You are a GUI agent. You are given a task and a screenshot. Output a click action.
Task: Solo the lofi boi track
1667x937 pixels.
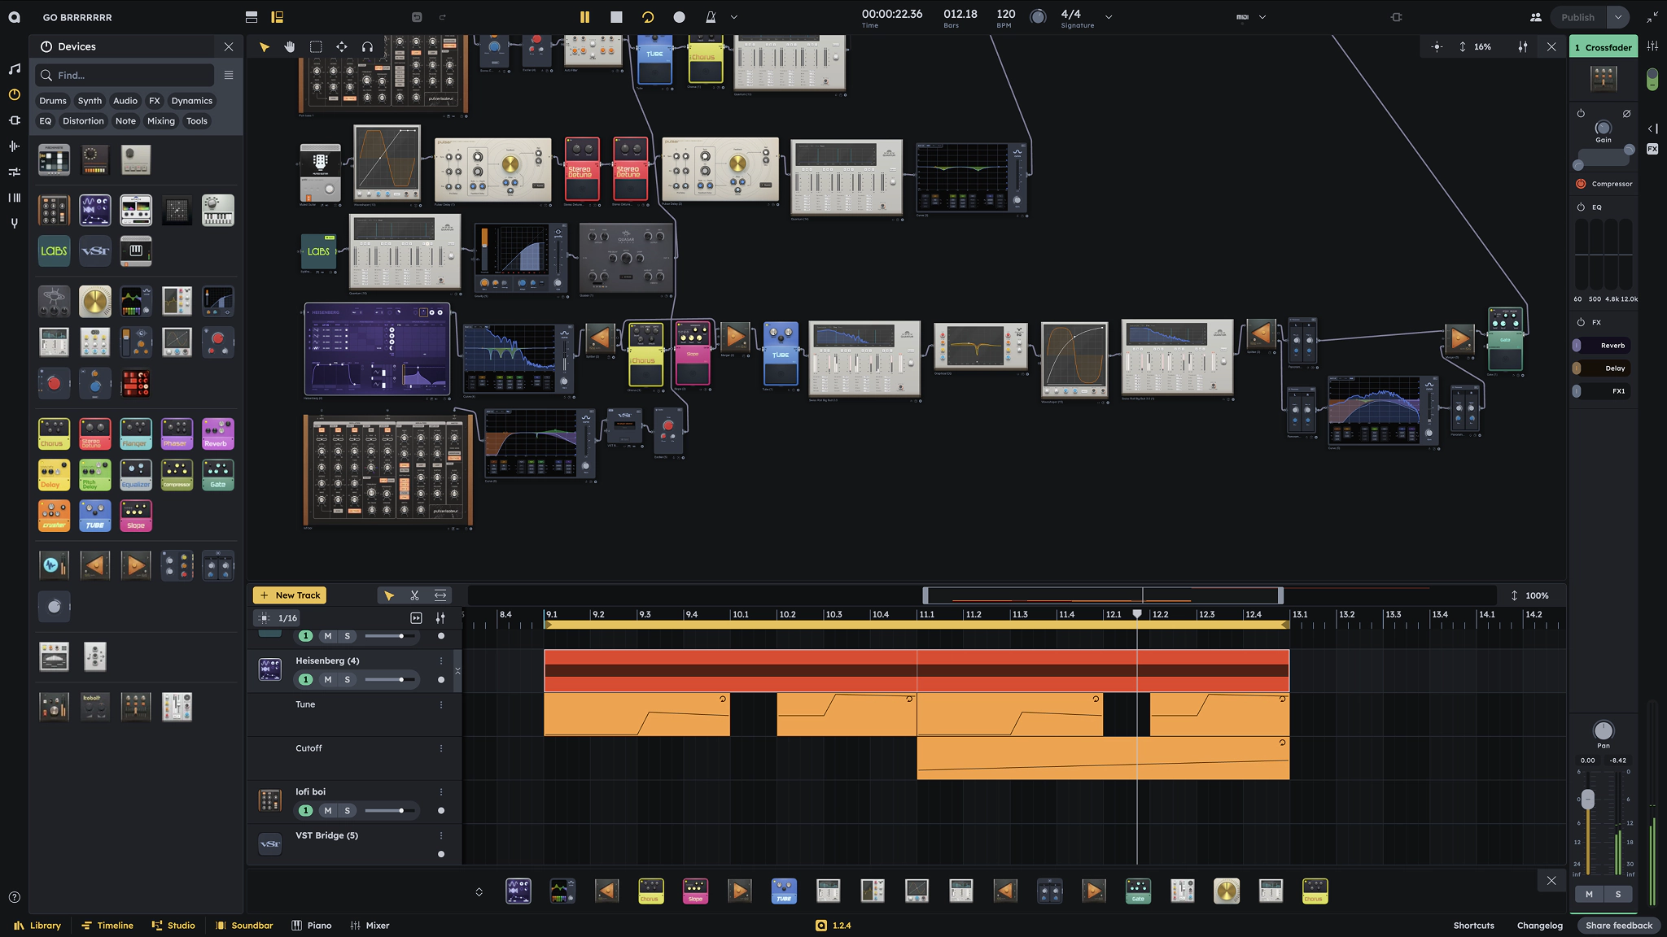click(x=348, y=811)
